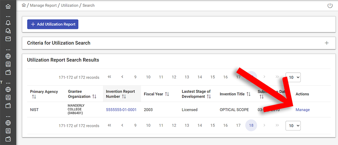Sort results by Fiscal Year

tap(167, 94)
